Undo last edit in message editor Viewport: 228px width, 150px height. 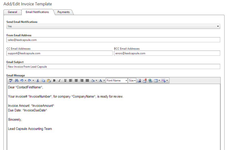pyautogui.click(x=22, y=81)
